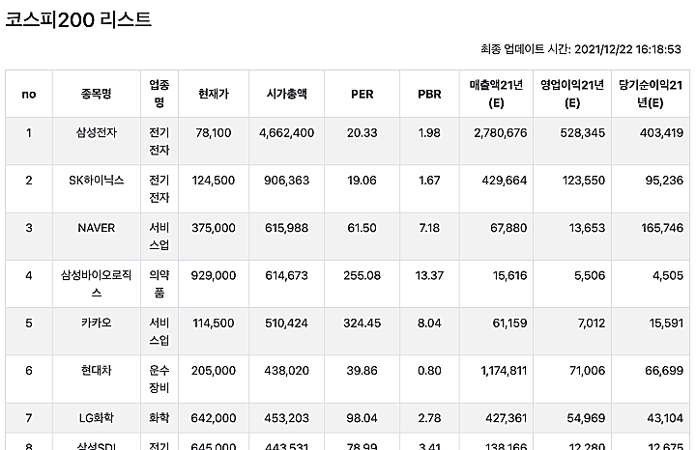
Task: Click market cap value 906,363
Action: (x=287, y=180)
